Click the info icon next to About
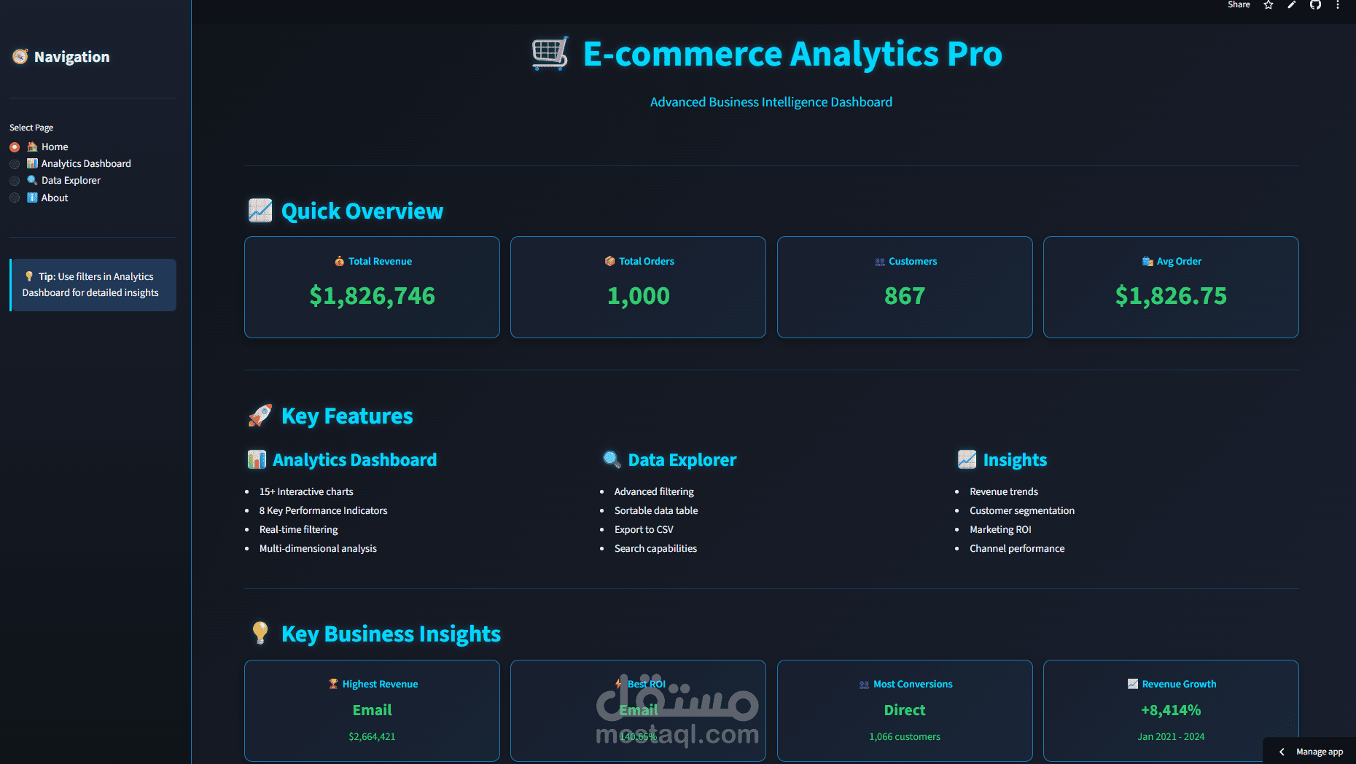Viewport: 1356px width, 764px height. tap(32, 198)
